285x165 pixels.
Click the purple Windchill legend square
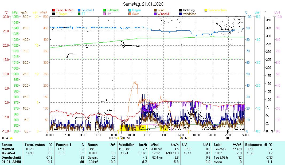(x=155, y=14)
